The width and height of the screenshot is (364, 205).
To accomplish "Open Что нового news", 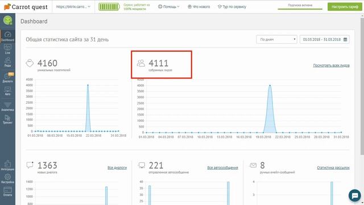I will click(x=198, y=7).
